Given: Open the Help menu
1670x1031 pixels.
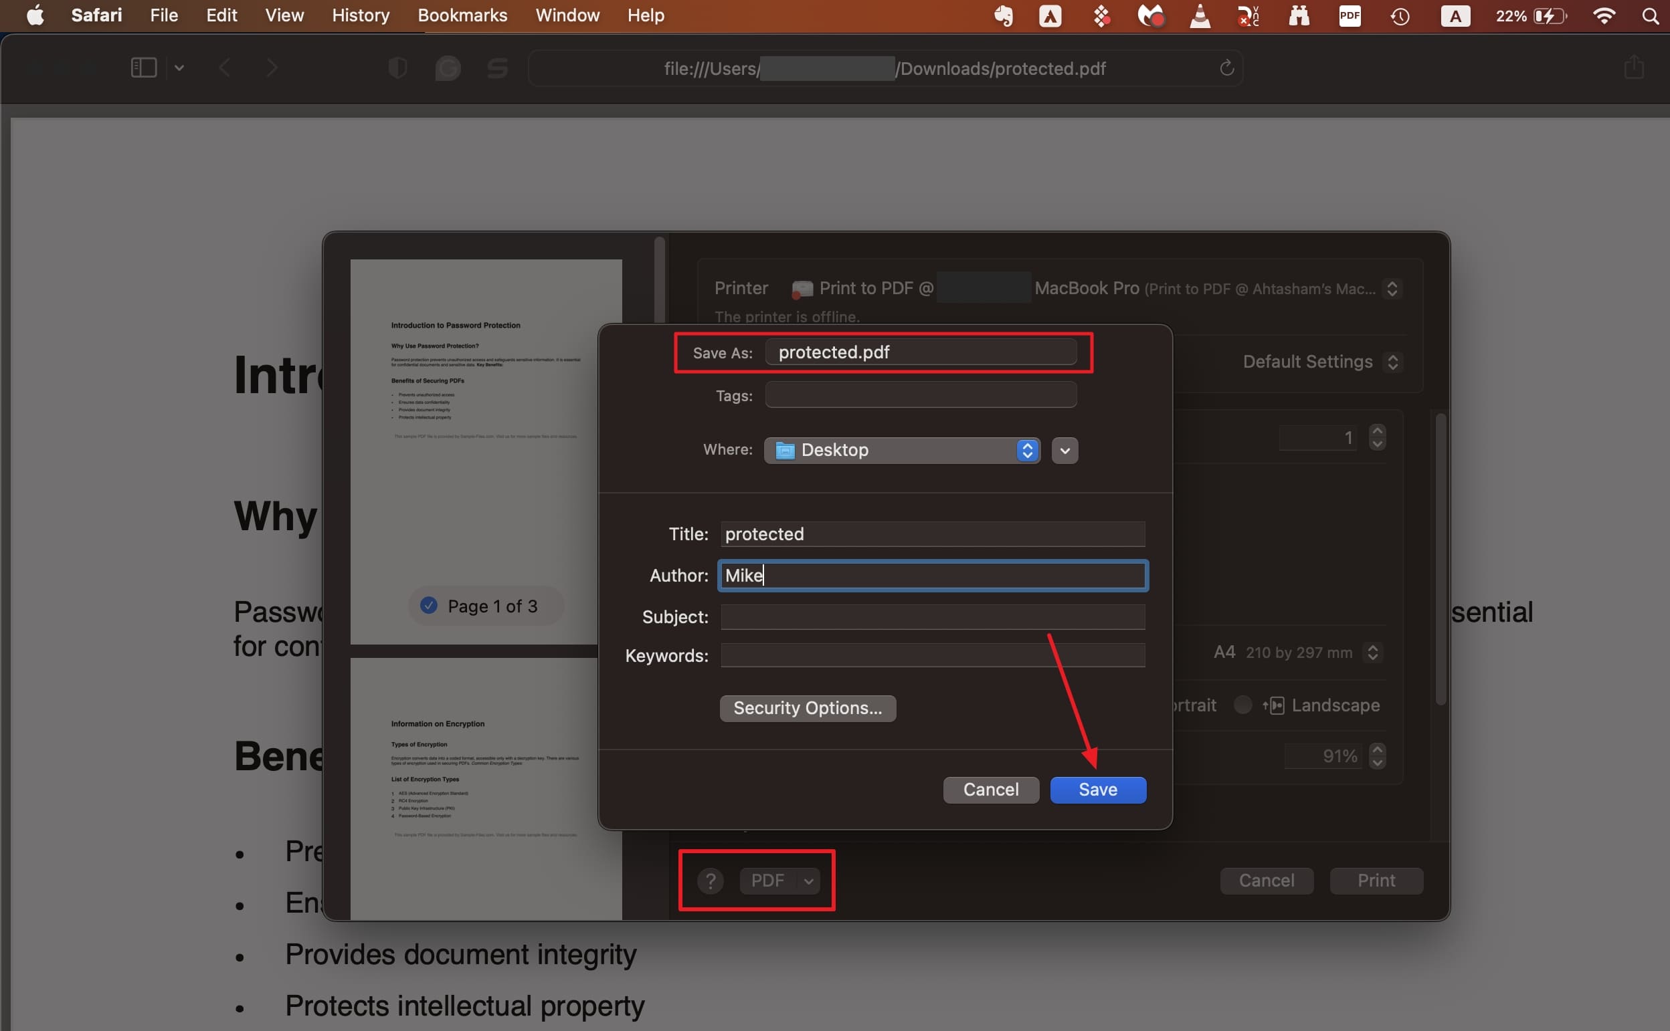Looking at the screenshot, I should (646, 15).
